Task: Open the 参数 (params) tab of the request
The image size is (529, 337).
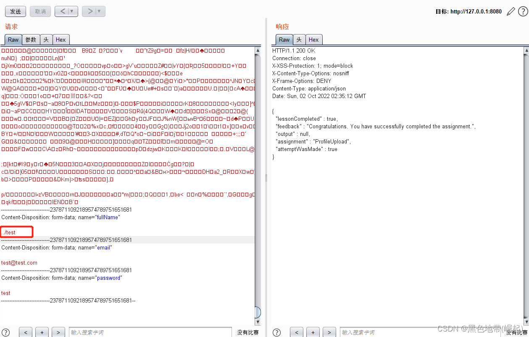Action: coord(30,39)
